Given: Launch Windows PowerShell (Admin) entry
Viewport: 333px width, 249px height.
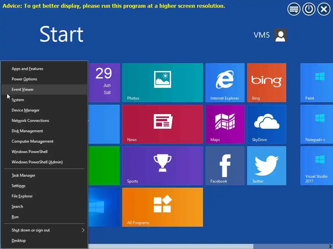Looking at the screenshot, I should [44, 162].
